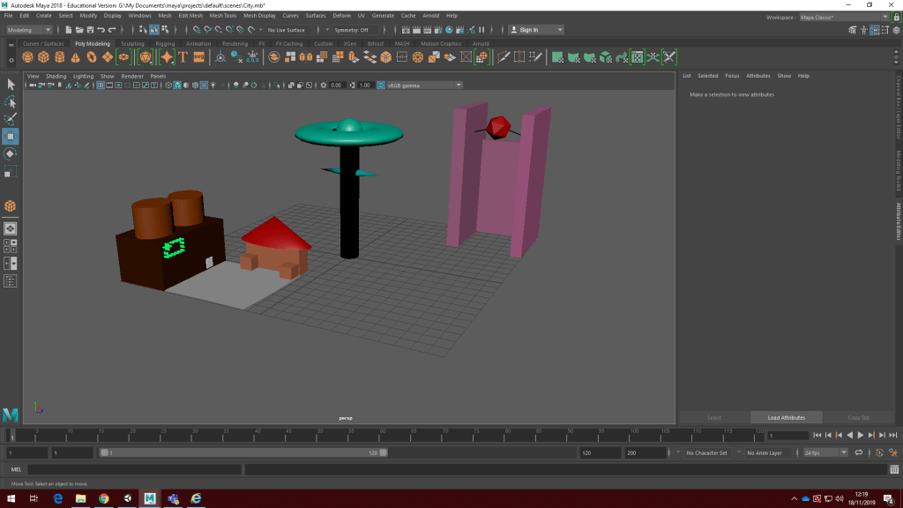The width and height of the screenshot is (903, 508).
Task: Toggle the loop playback button
Action: pyautogui.click(x=859, y=452)
